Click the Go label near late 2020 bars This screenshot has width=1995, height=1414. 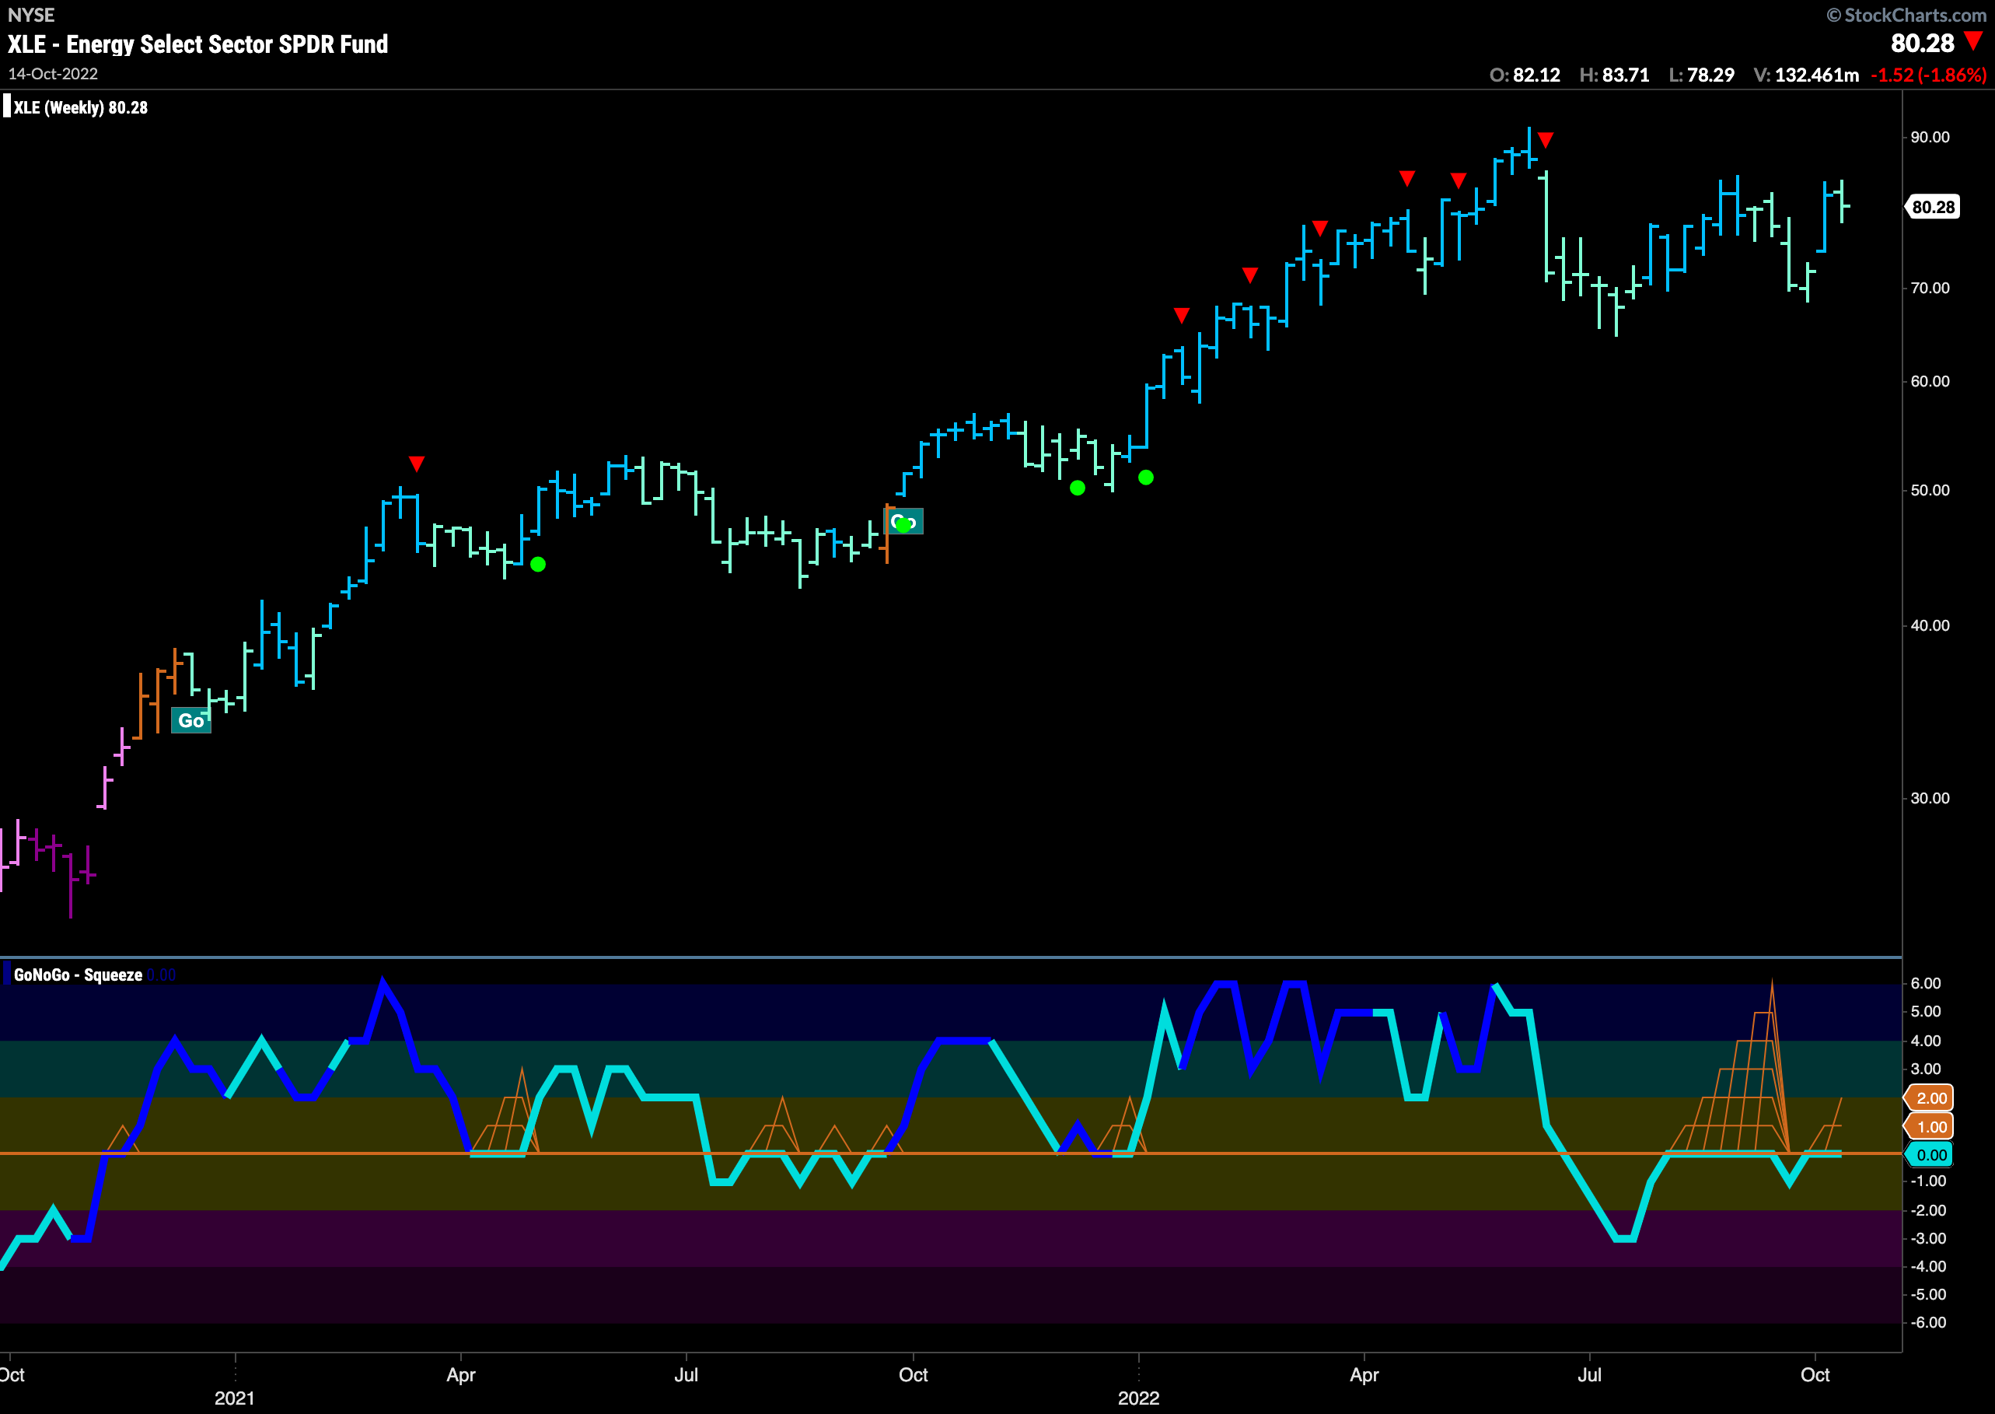[190, 721]
